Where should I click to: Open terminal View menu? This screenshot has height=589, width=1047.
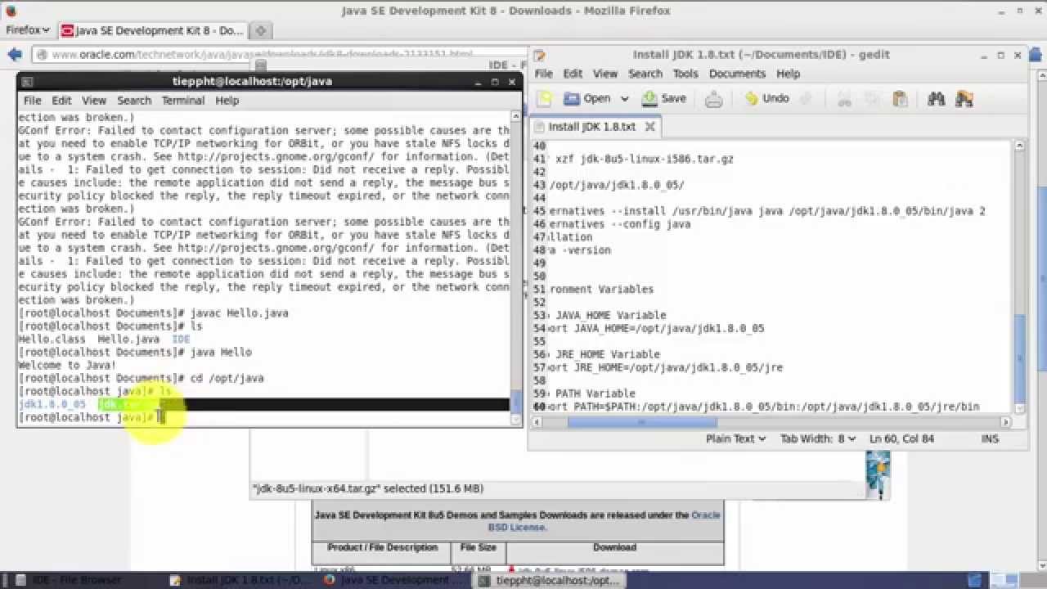click(x=94, y=101)
